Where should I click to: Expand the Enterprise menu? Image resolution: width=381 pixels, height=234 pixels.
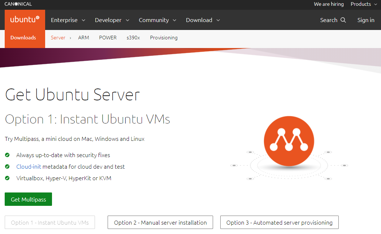68,20
